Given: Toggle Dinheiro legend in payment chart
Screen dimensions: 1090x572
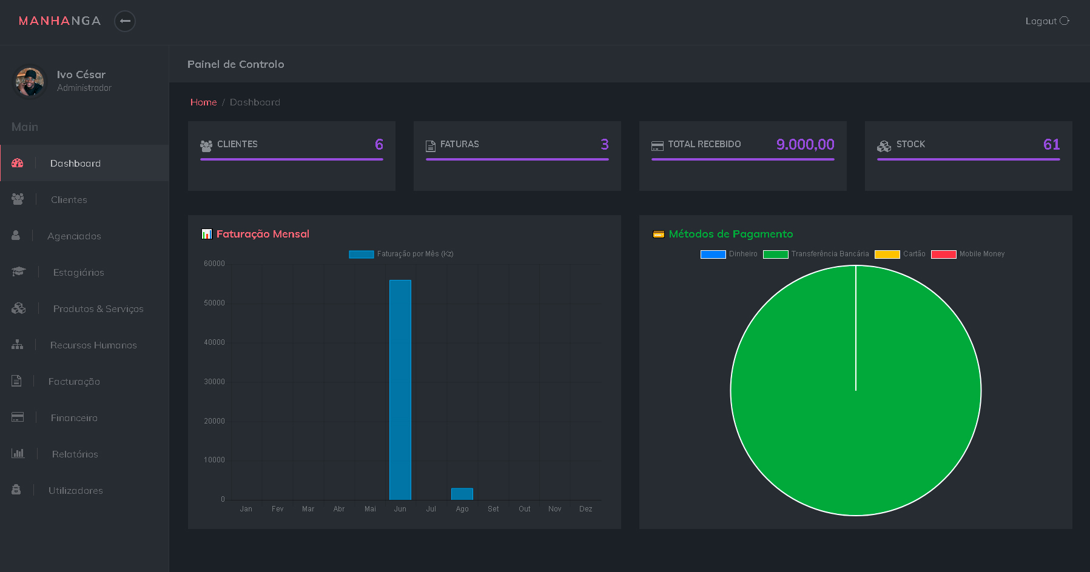Looking at the screenshot, I should coord(728,254).
